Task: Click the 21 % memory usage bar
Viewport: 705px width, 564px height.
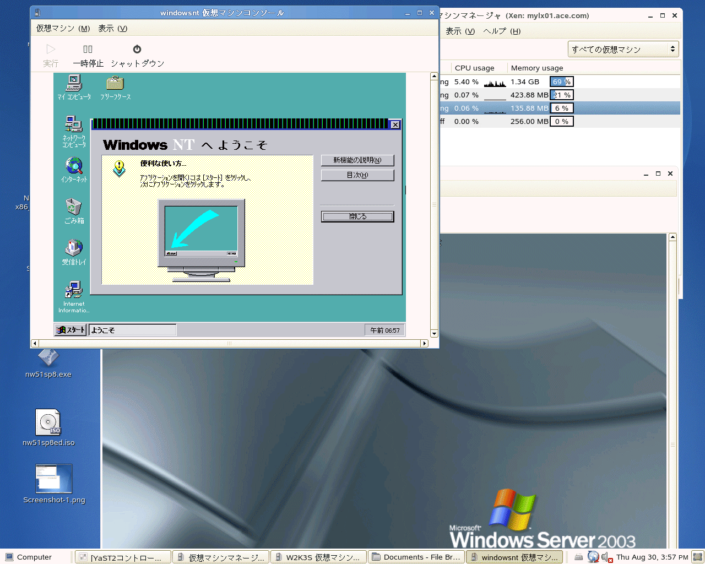Action: [562, 95]
